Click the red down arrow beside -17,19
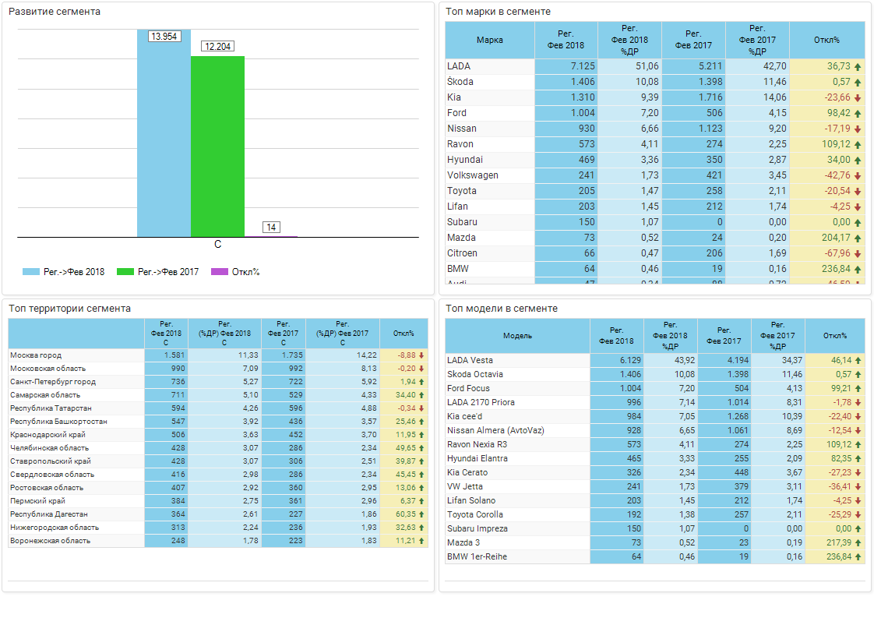Viewport: 874px width, 618px height. pos(858,129)
